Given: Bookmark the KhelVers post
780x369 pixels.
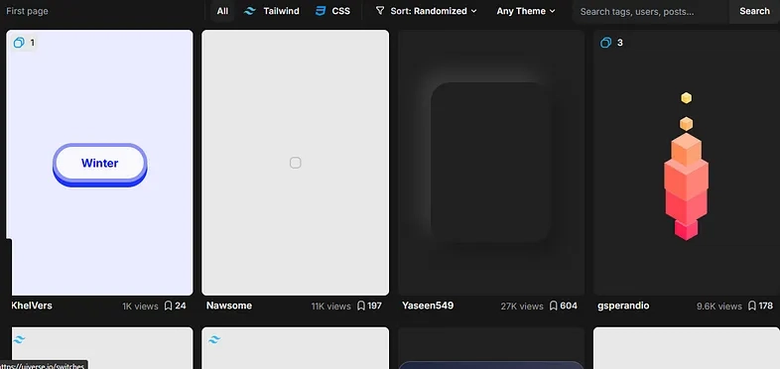Looking at the screenshot, I should point(168,306).
